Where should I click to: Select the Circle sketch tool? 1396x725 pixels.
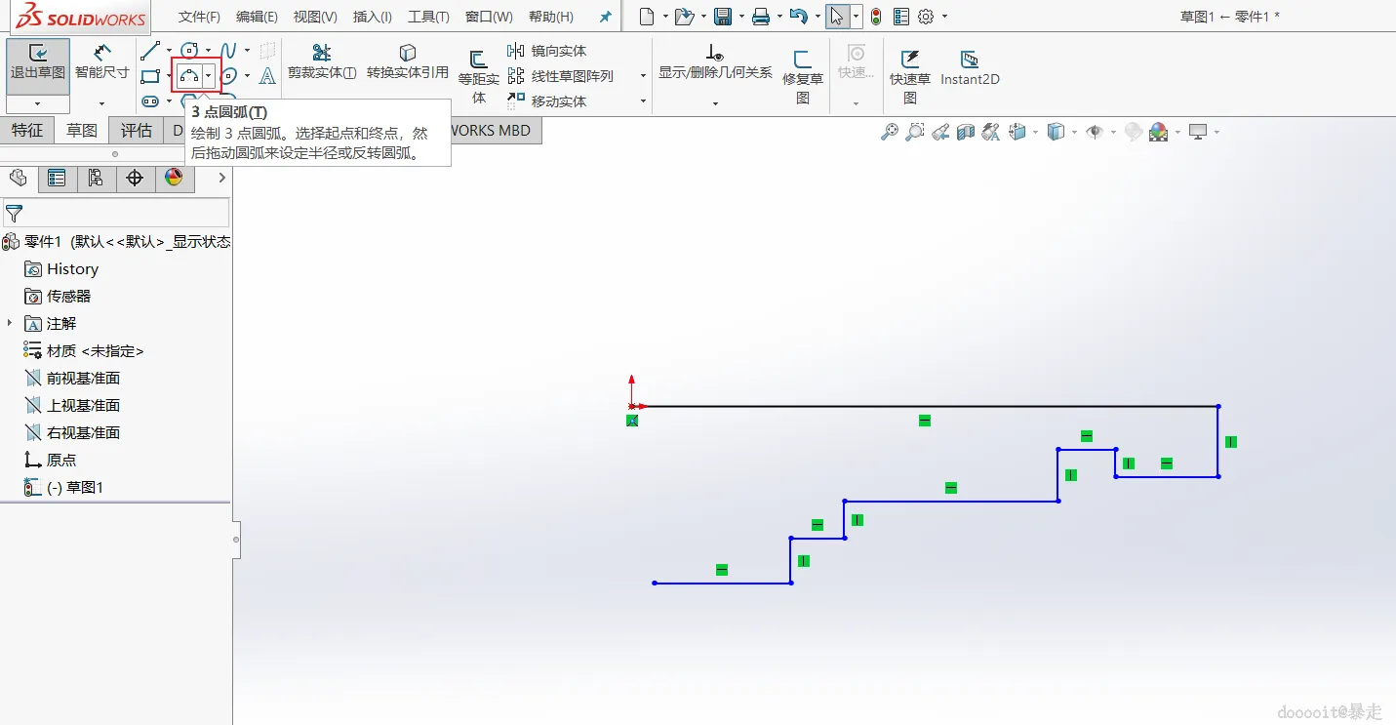(189, 50)
